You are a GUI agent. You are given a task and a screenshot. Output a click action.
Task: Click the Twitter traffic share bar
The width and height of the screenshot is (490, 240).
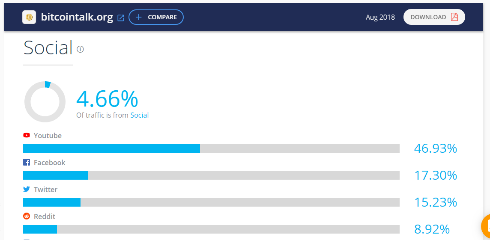click(x=211, y=202)
